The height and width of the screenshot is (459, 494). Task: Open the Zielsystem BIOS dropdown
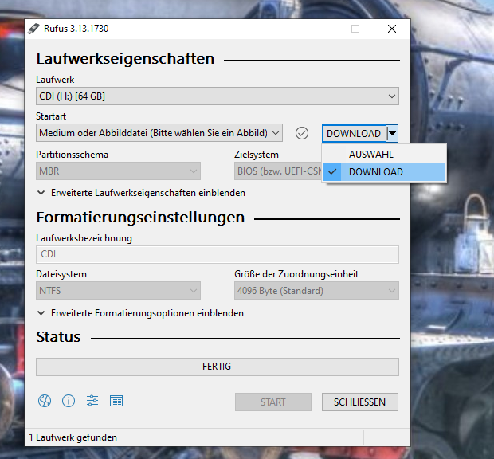(x=278, y=171)
